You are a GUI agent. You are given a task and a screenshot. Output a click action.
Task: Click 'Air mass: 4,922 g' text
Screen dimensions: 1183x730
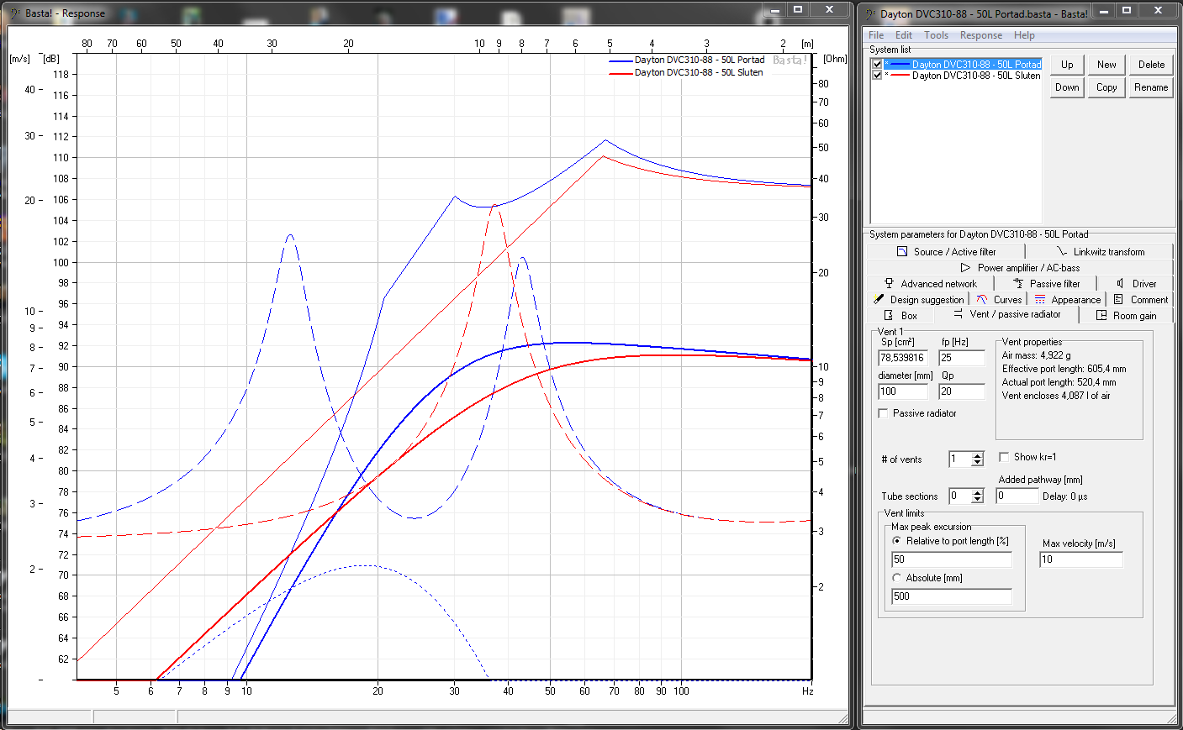pyautogui.click(x=1036, y=355)
